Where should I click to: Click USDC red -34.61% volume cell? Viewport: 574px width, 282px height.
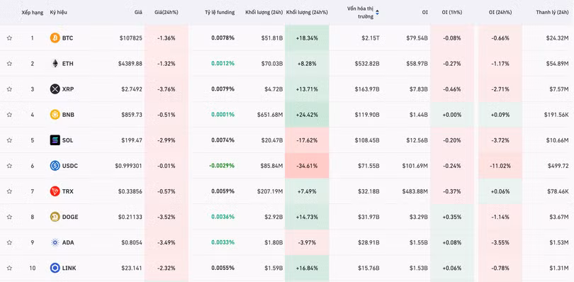307,166
